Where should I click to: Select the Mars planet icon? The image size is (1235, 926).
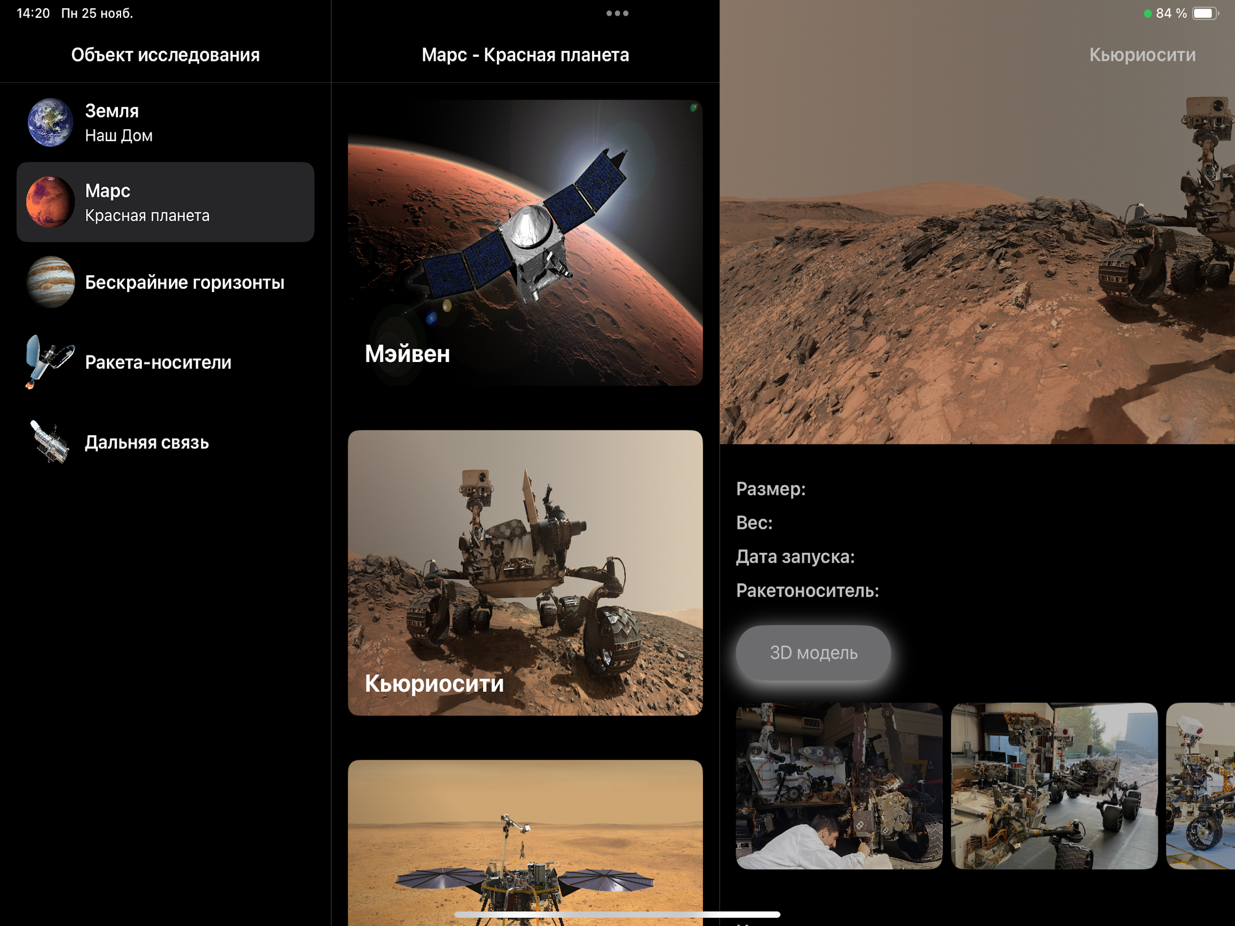(x=50, y=202)
